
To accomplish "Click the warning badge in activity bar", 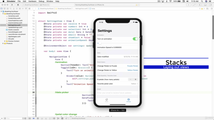I will pos(137,5).
